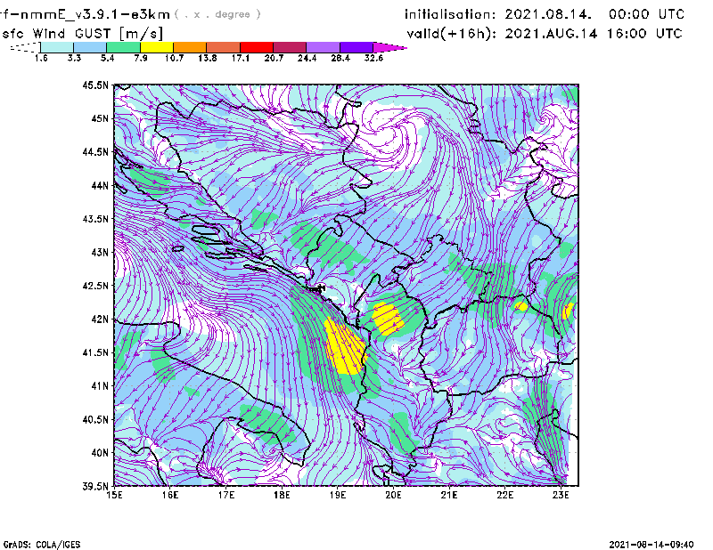Click the 45N latitude label
This screenshot has height=550, width=713.
(100, 118)
